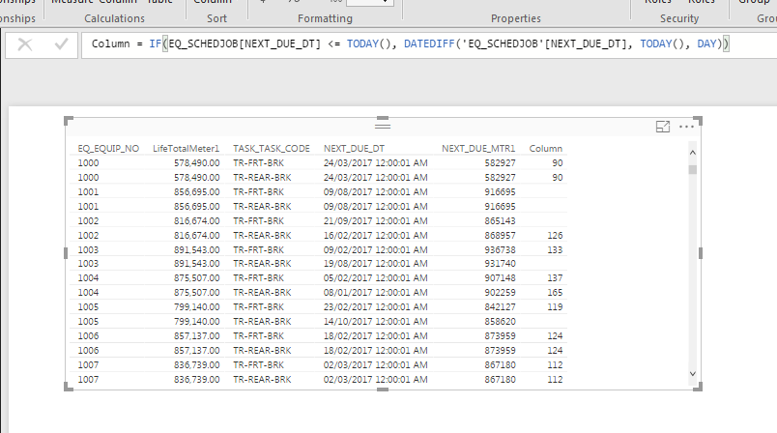Image resolution: width=777 pixels, height=433 pixels.
Task: Select the cell with value 902259
Action: coord(500,292)
